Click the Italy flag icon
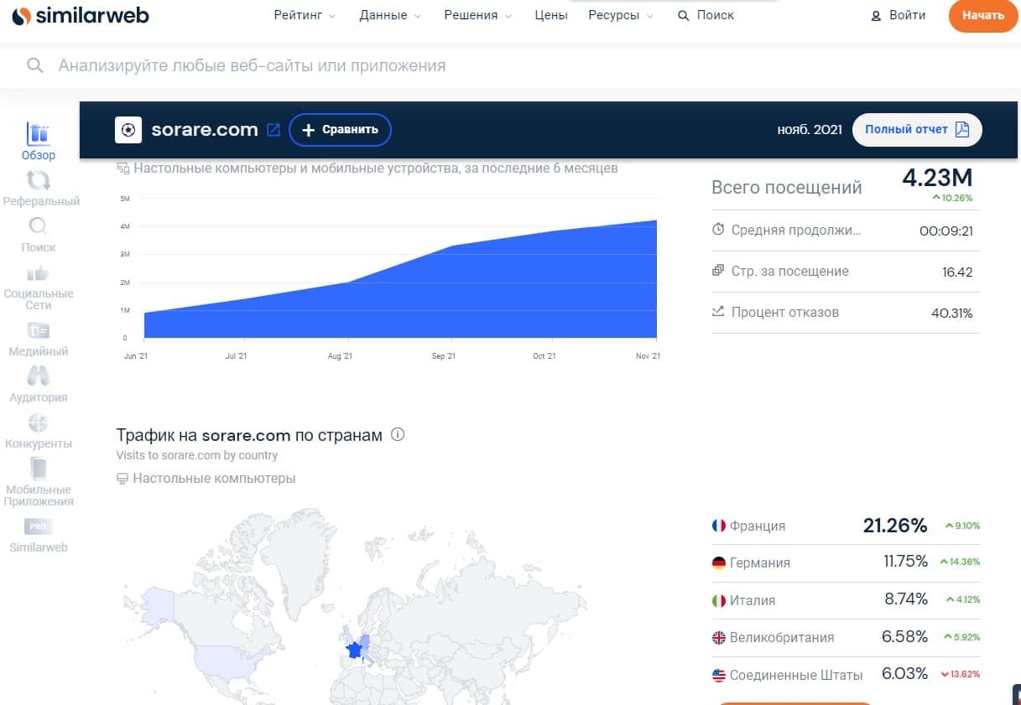This screenshot has height=705, width=1021. [719, 600]
